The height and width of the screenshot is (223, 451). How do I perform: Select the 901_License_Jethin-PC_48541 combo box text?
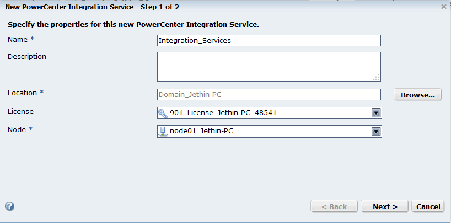click(x=223, y=113)
